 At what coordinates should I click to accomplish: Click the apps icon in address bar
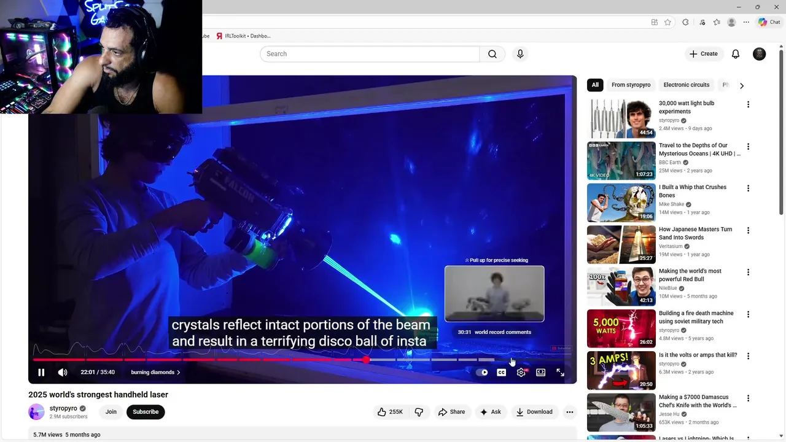tap(655, 22)
